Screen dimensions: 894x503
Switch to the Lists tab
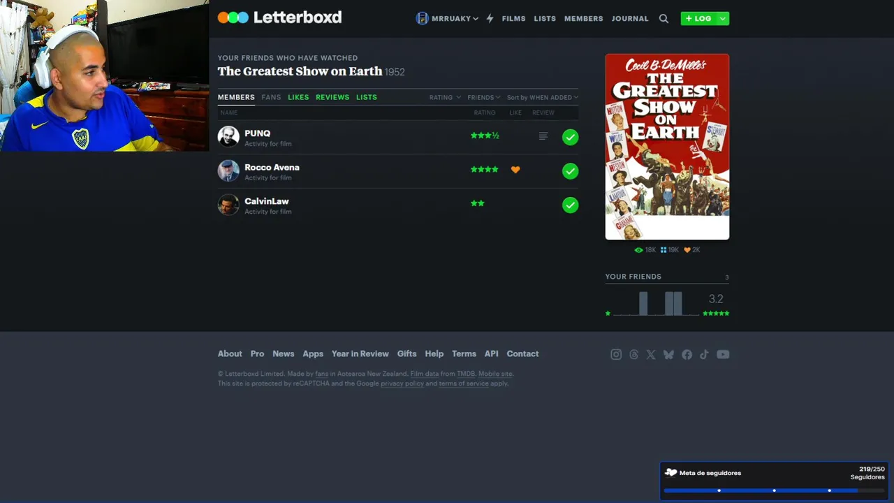click(x=367, y=97)
